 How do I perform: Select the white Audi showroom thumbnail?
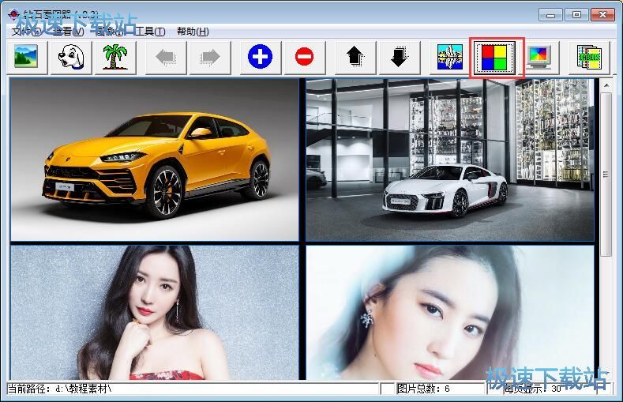coord(450,160)
